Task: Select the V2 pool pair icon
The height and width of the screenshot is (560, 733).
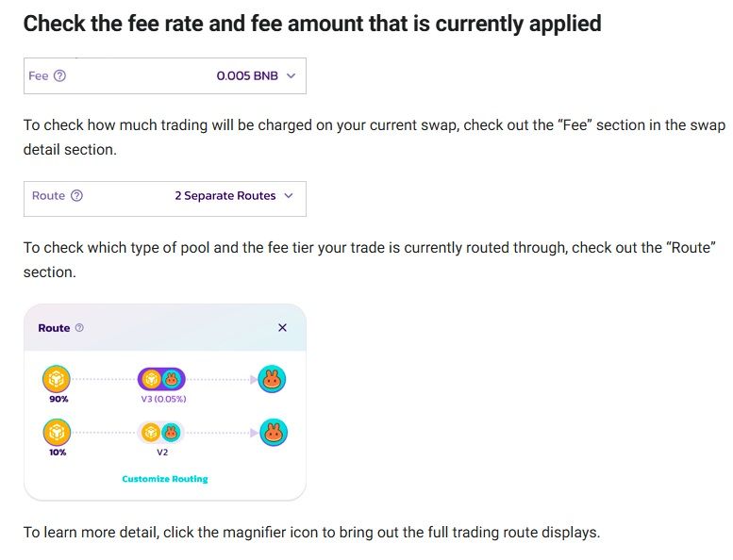Action: click(161, 433)
